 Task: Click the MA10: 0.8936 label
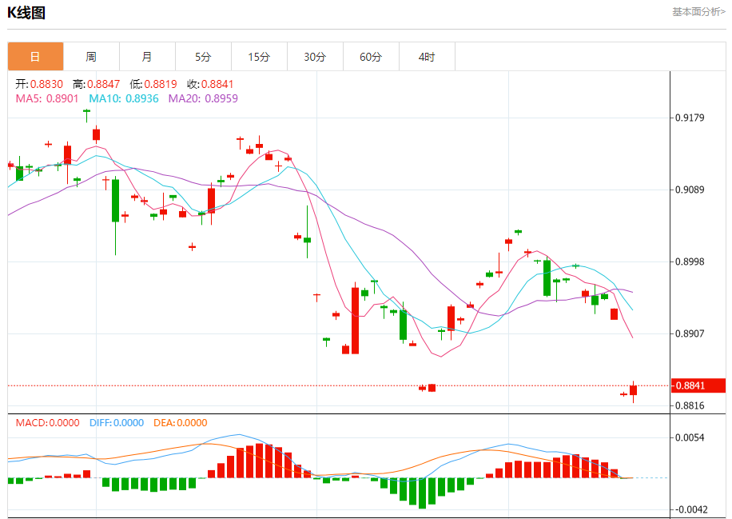[124, 98]
